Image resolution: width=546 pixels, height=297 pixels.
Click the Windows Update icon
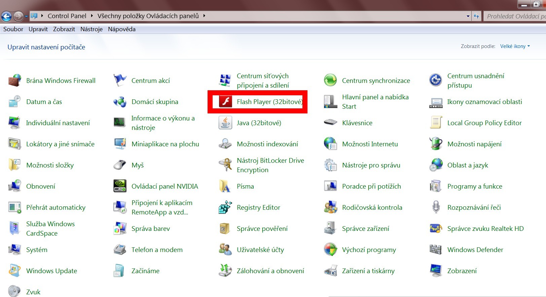(x=14, y=271)
